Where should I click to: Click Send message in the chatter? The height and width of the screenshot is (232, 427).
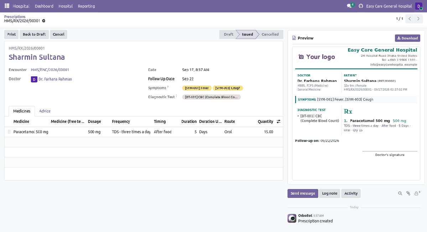coord(303,193)
